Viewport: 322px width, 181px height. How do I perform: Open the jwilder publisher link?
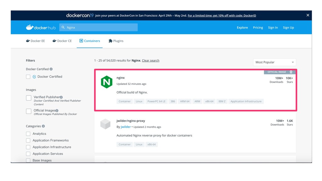(126, 127)
